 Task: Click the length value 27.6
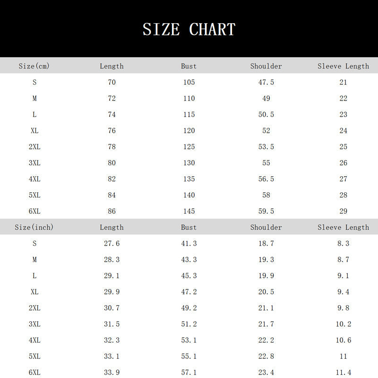tap(112, 243)
